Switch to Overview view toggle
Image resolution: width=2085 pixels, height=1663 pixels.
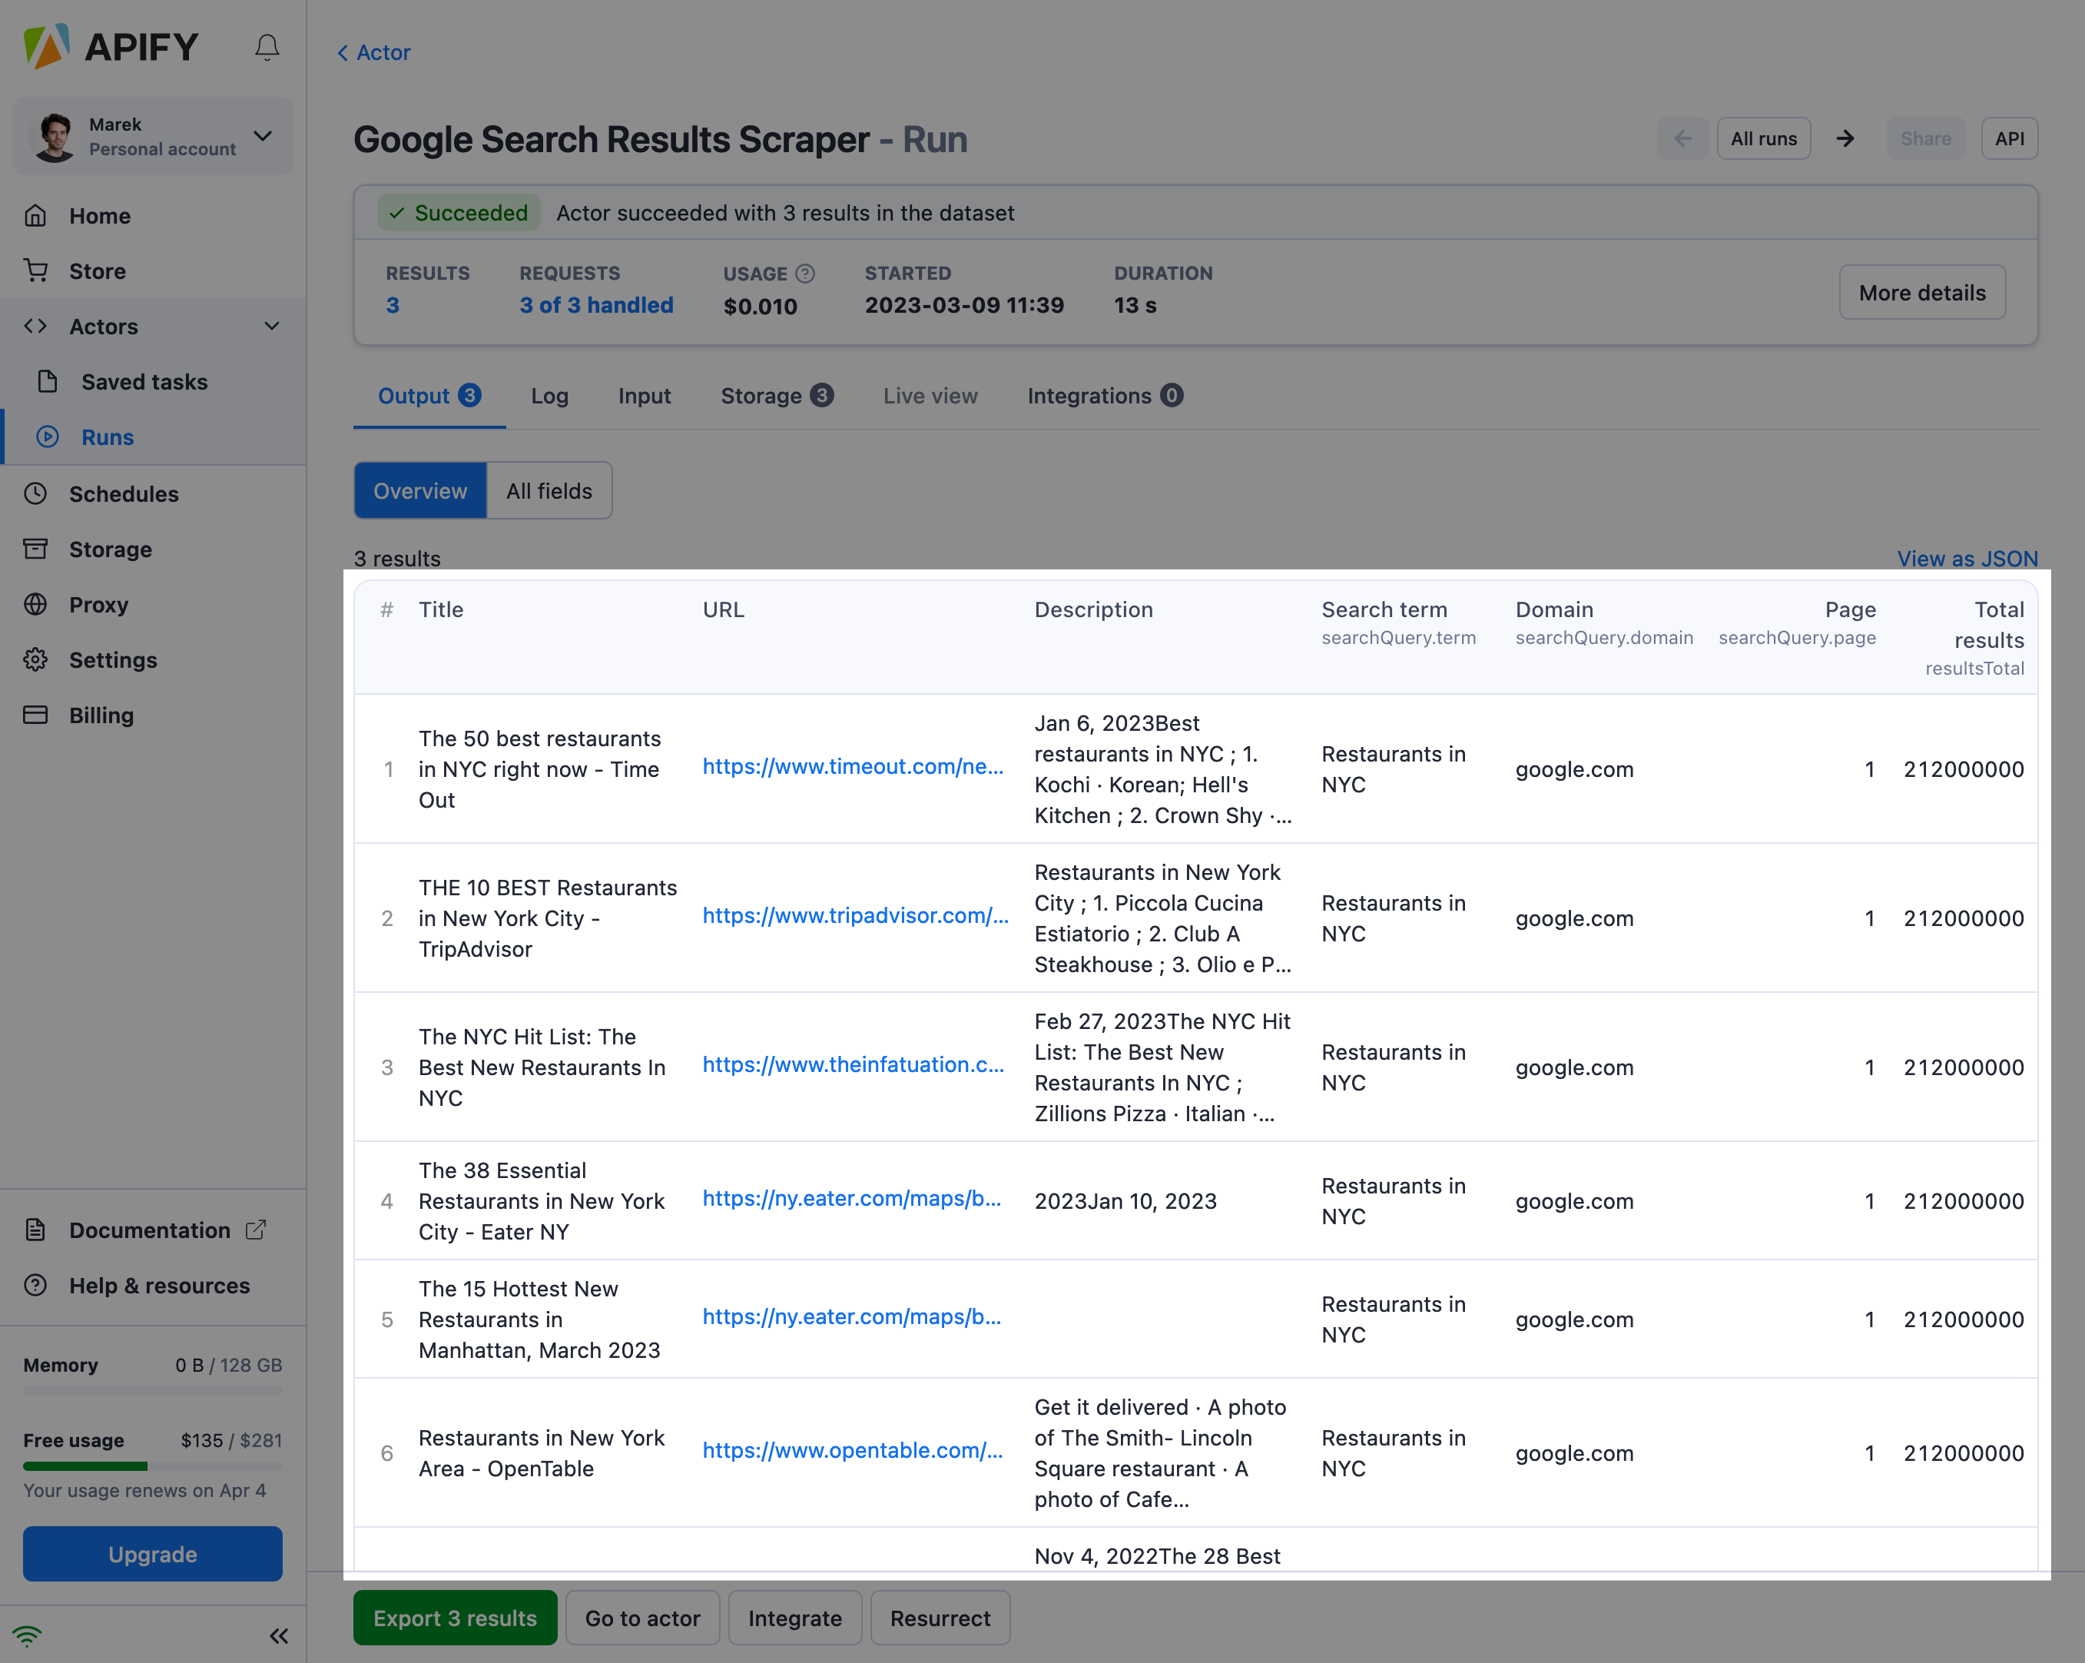(x=419, y=490)
